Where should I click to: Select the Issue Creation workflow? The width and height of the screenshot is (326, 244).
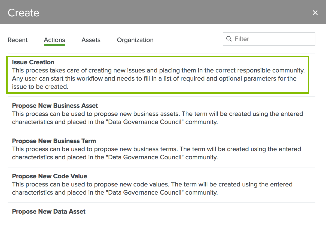click(157, 74)
